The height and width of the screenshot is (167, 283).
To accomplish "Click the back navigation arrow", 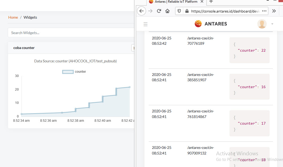I will (141, 11).
